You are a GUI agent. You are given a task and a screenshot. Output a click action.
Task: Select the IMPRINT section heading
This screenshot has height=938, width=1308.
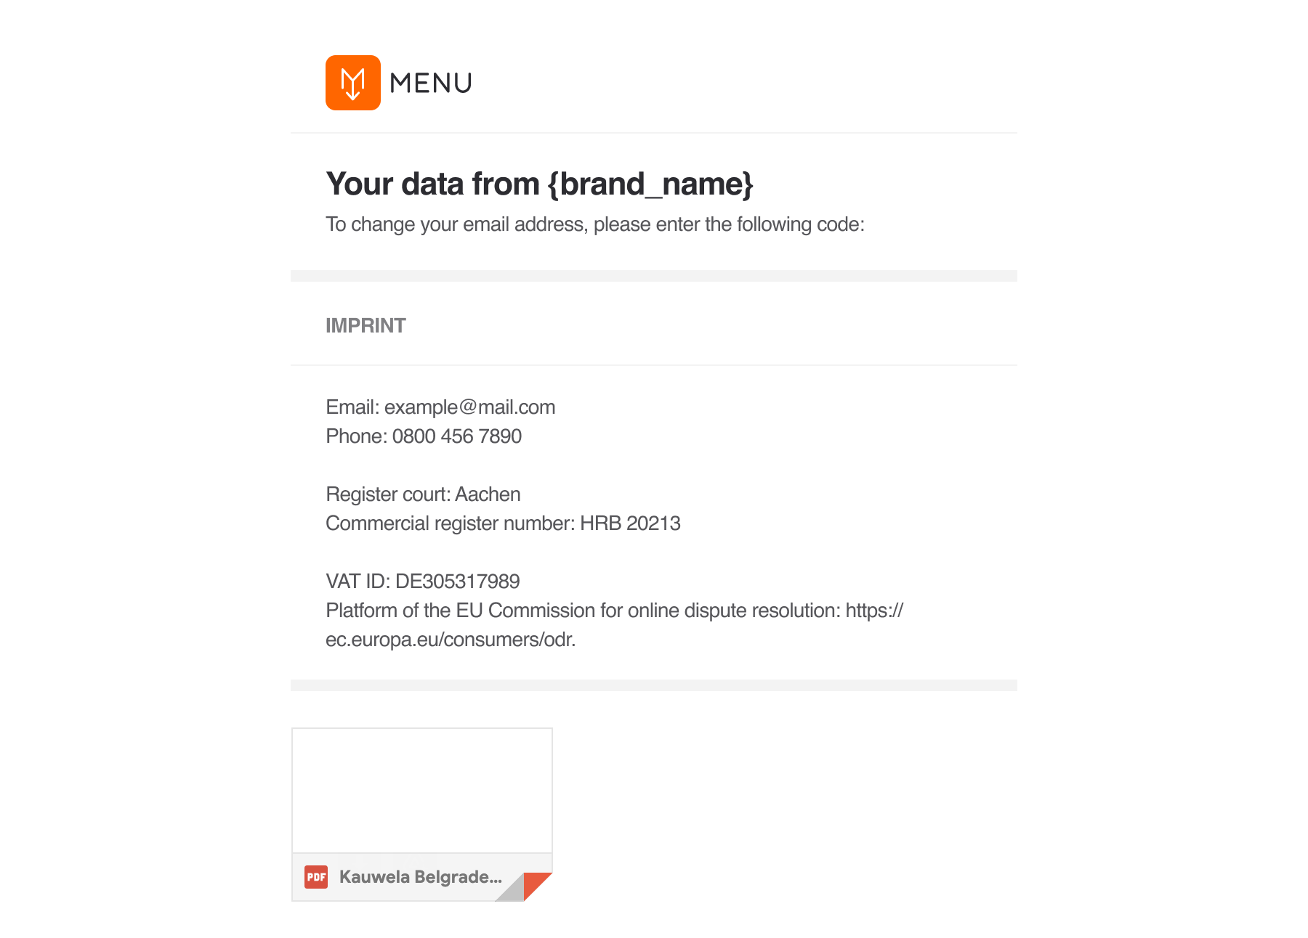pyautogui.click(x=366, y=325)
